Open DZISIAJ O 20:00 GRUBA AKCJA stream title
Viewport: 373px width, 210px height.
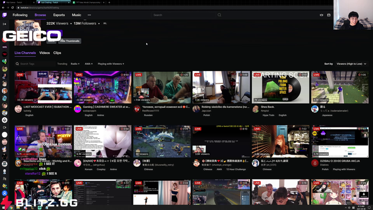pyautogui.click(x=340, y=161)
